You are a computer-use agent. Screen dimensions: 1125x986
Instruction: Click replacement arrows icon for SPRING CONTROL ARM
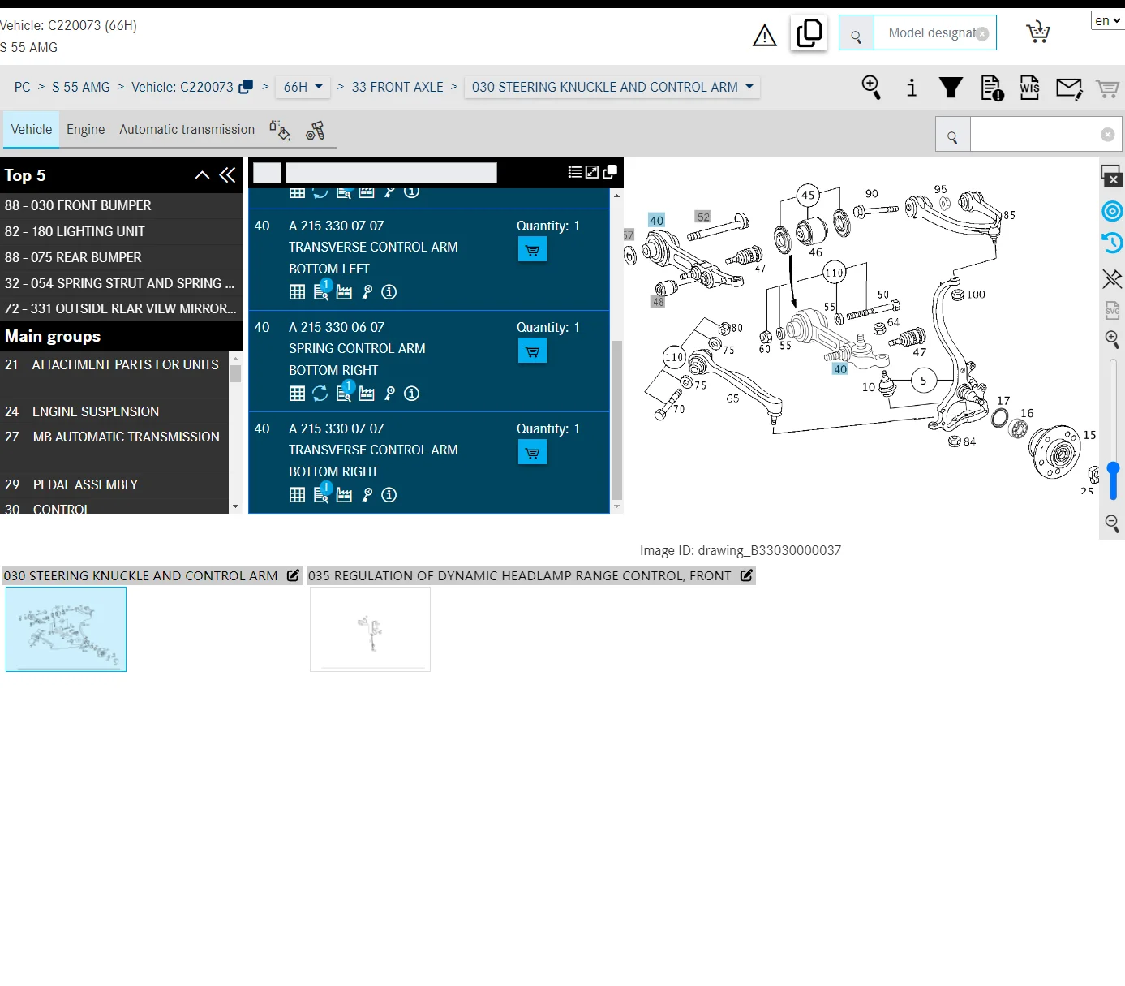[x=320, y=394]
